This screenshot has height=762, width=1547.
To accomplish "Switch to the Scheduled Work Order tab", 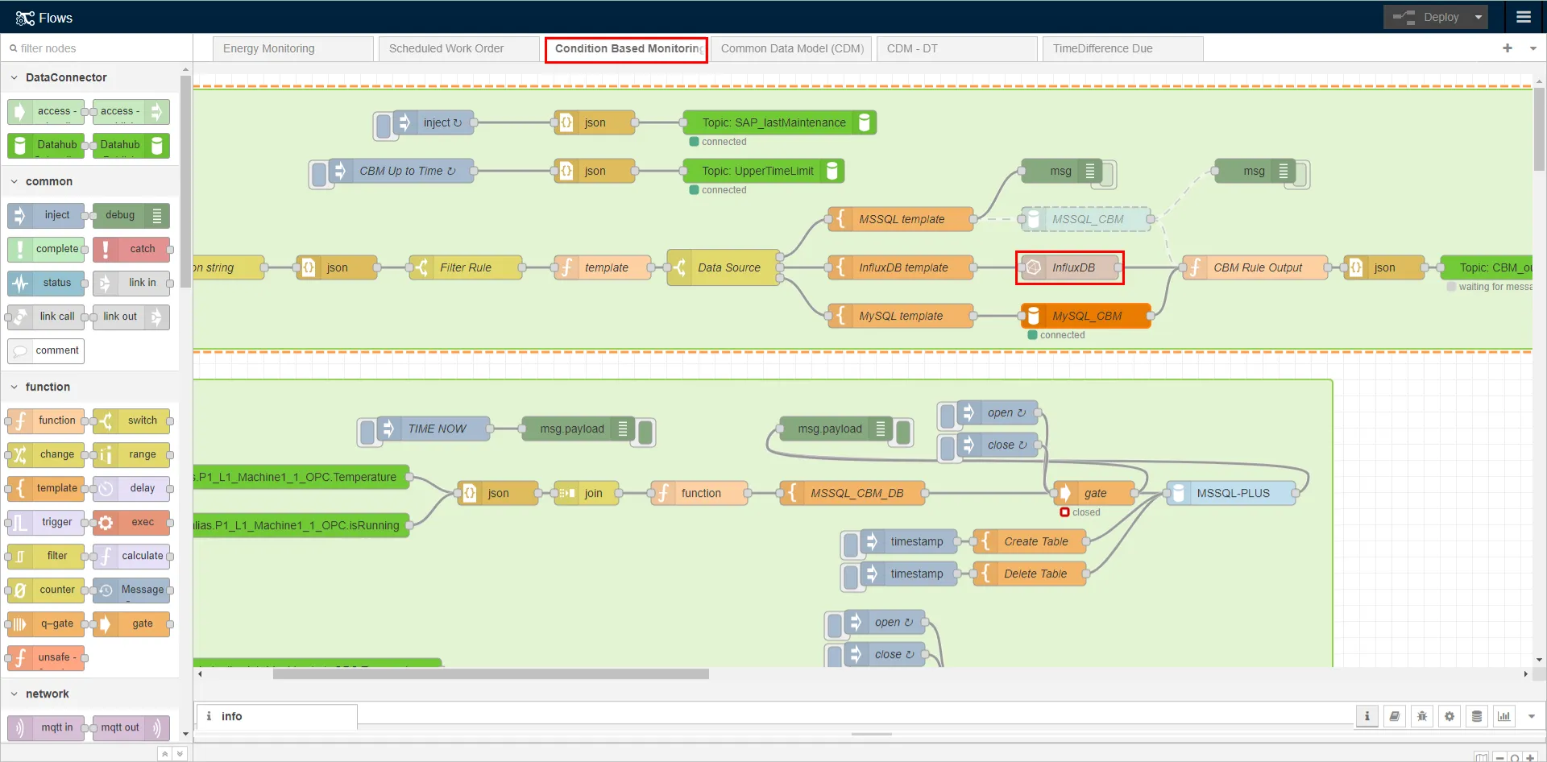I will (x=459, y=48).
